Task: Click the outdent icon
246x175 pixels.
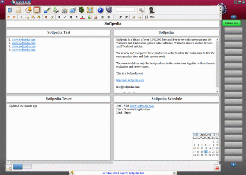Action: coord(120,17)
